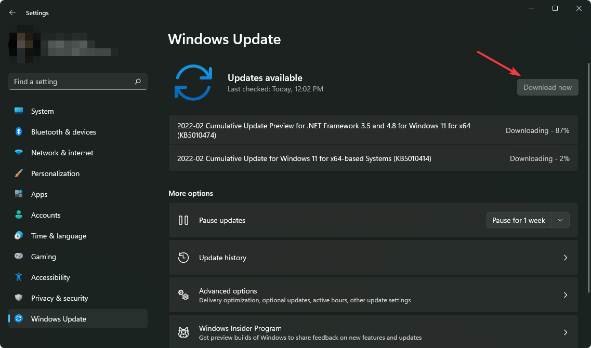This screenshot has height=348, width=591.
Task: Click the Downloading - 2% status
Action: (x=540, y=158)
